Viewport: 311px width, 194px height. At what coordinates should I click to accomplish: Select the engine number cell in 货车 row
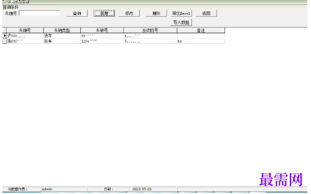(150, 36)
